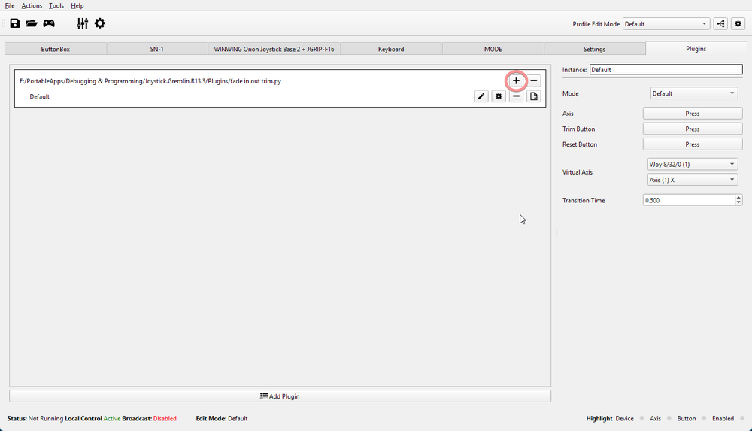The image size is (752, 431).
Task: Decrease Transition Time with down arrow
Action: [738, 203]
